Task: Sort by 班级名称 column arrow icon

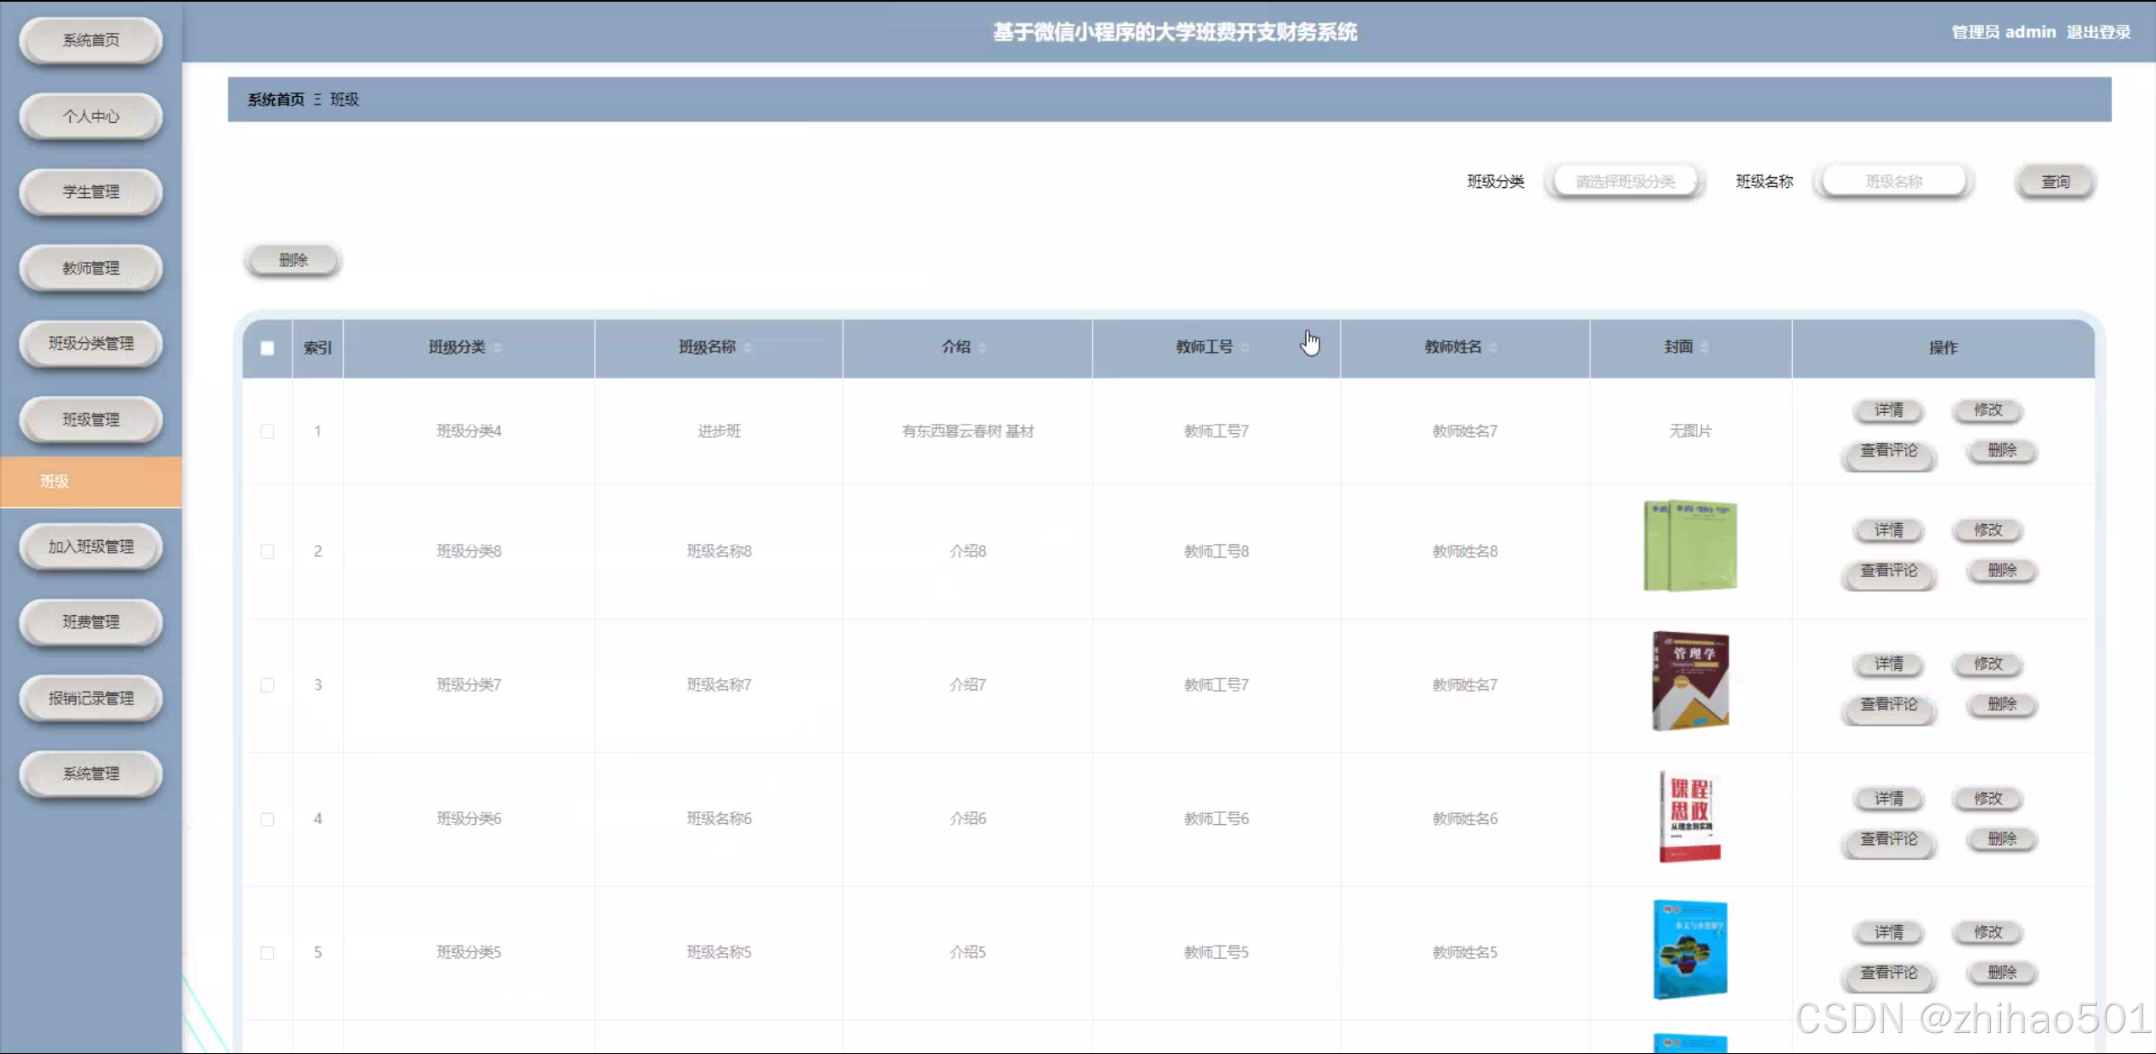Action: pos(747,348)
